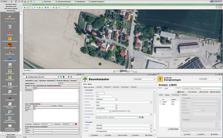Viewport: 223px width, 138px height.
Task: Click the Objekt anfügen button
Action: pos(173,129)
